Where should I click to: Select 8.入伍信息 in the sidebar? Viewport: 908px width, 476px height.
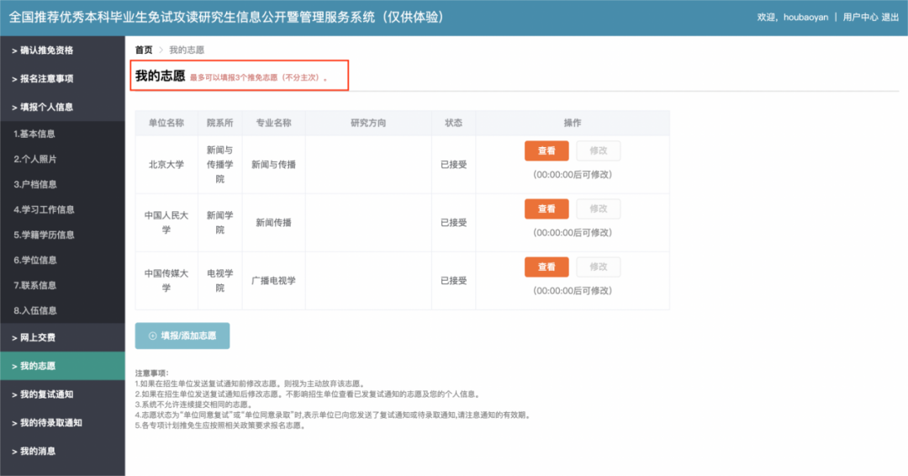click(x=62, y=311)
